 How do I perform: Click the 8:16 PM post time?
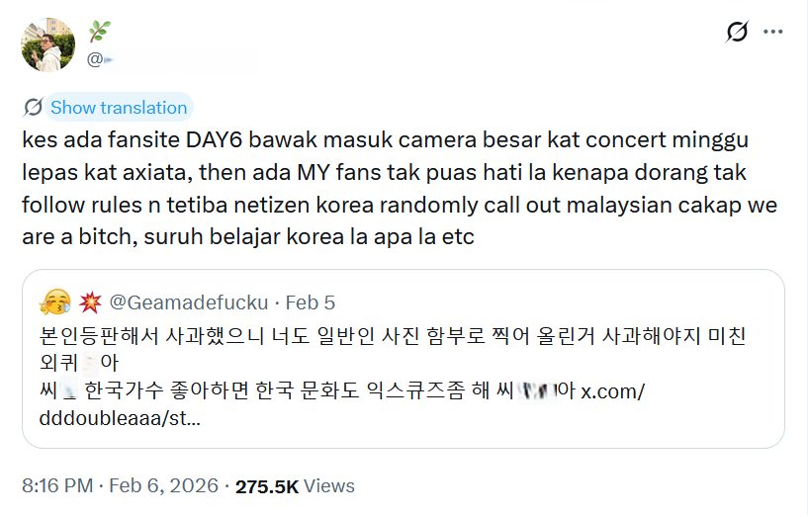[x=57, y=486]
